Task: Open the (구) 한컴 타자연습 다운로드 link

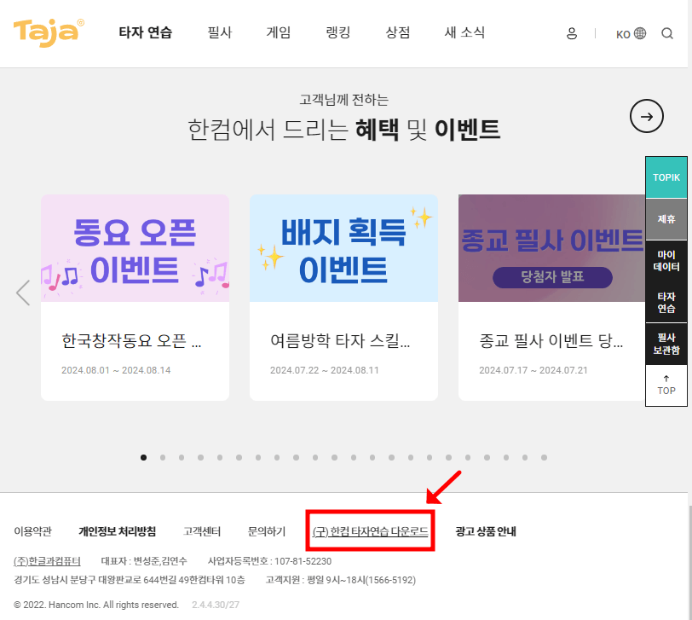Action: pos(370,530)
